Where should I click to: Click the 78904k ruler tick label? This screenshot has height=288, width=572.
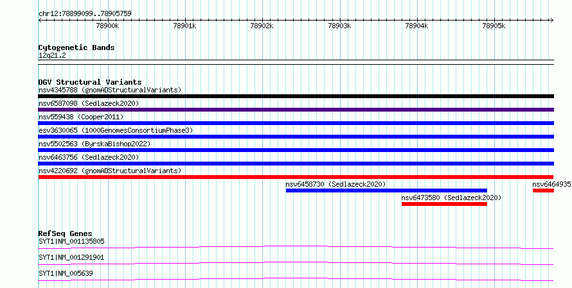click(x=416, y=26)
